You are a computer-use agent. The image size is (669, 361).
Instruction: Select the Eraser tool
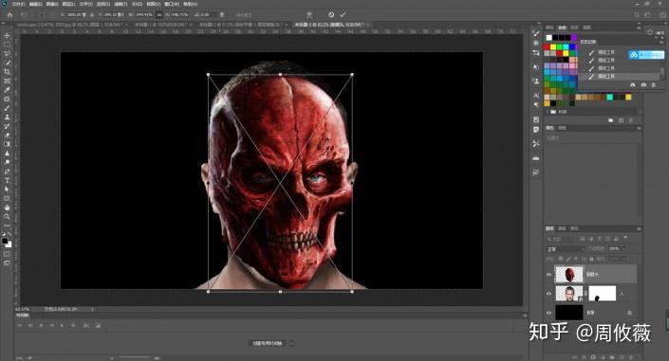pos(7,135)
